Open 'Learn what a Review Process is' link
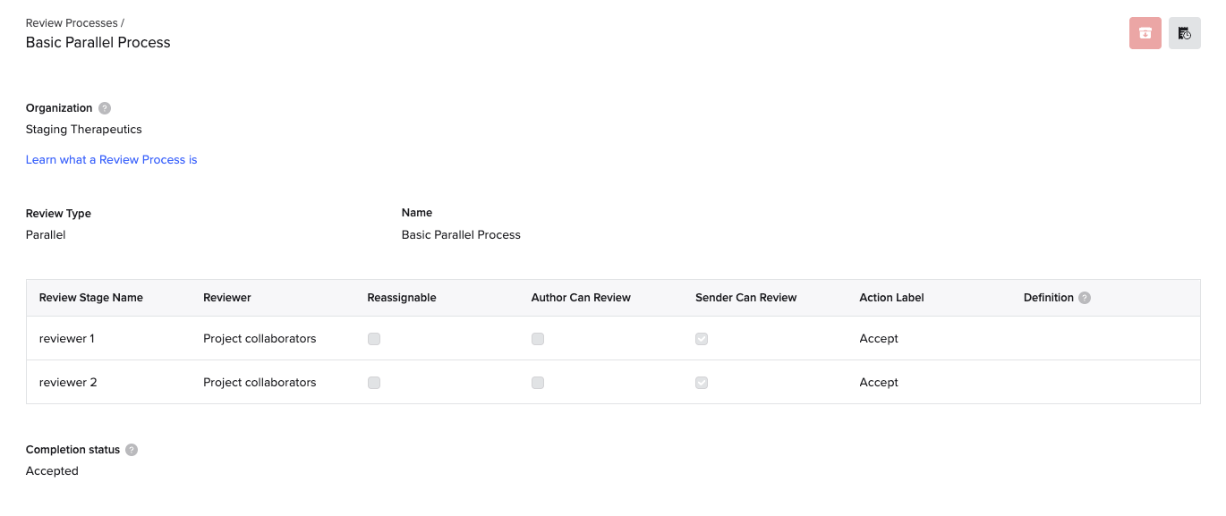This screenshot has height=516, width=1226. tap(111, 160)
